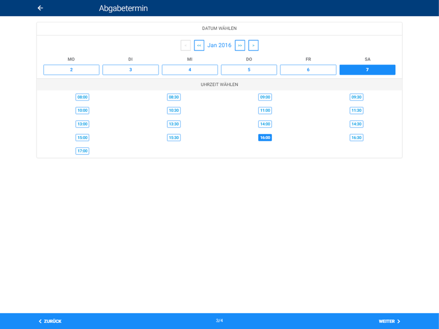Select Monday the 2nd

[72, 70]
